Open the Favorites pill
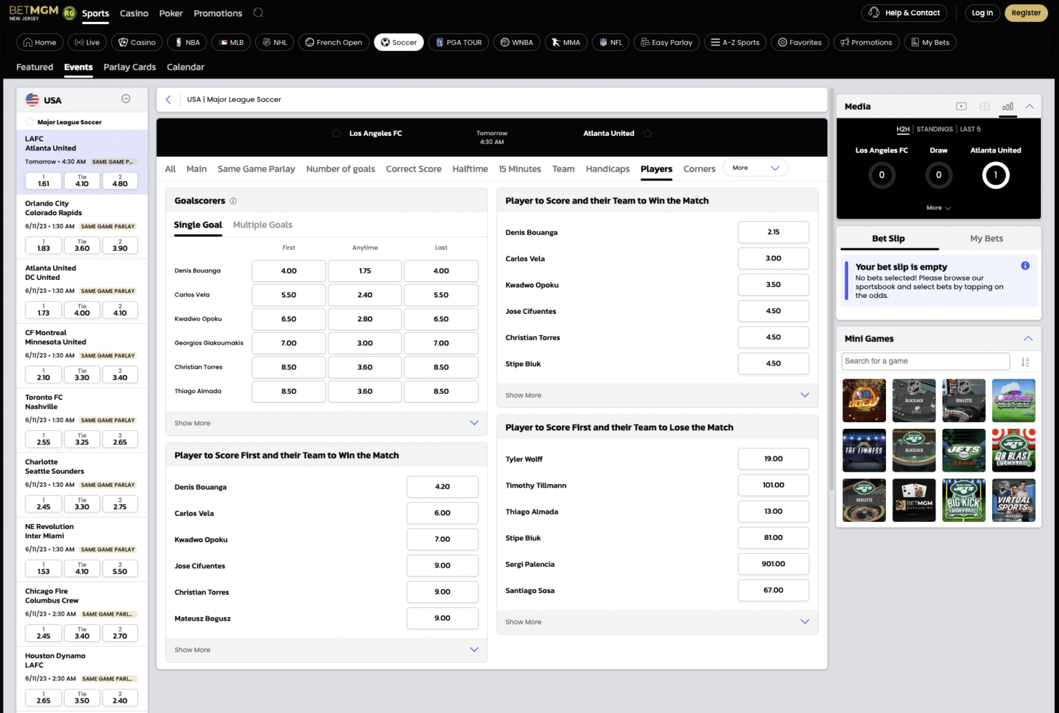This screenshot has height=713, width=1059. click(800, 42)
